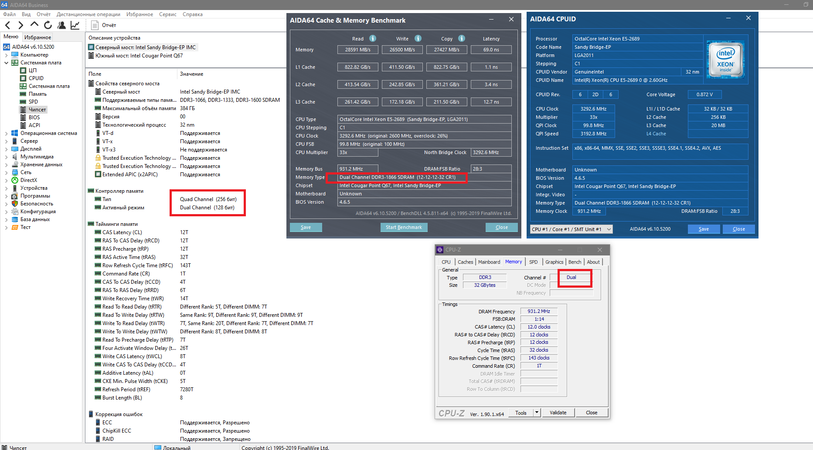Click the up-level arrow toolbar icon
Viewport: 813px width, 450px height.
pos(34,25)
